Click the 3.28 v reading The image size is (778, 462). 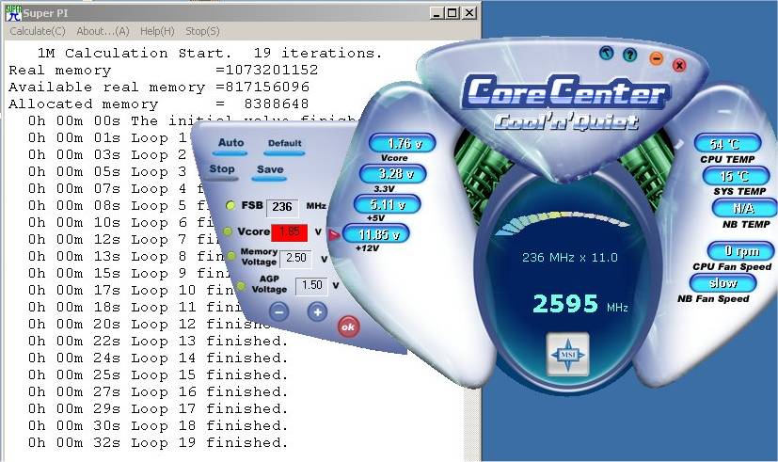[392, 174]
